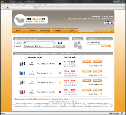
Task: Open the Blog navigation tab
Action: 72,30
